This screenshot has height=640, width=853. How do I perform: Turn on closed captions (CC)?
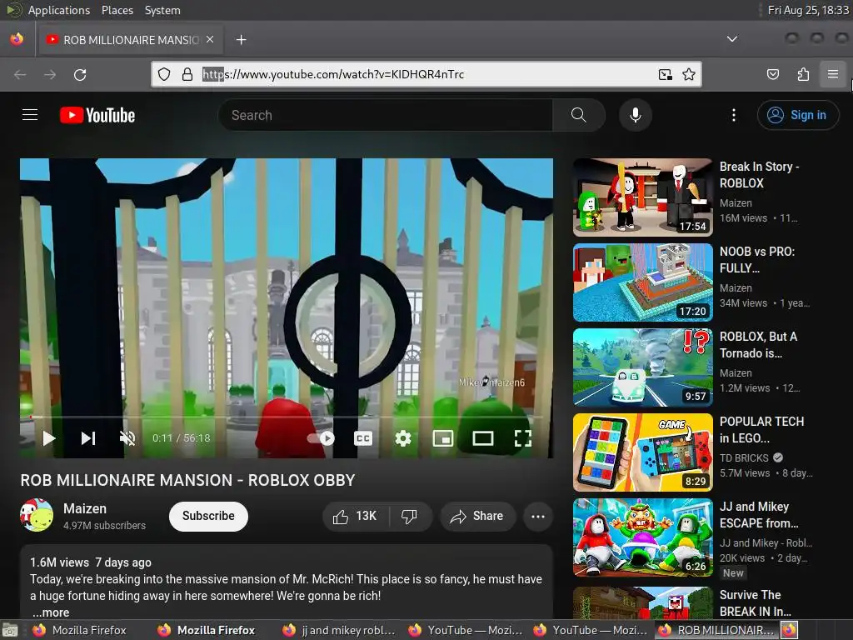tap(363, 438)
